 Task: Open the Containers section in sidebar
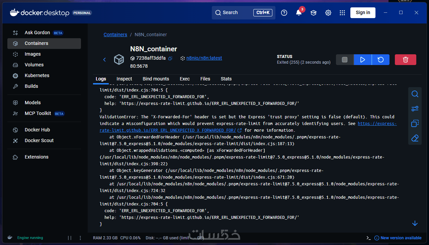44,43
